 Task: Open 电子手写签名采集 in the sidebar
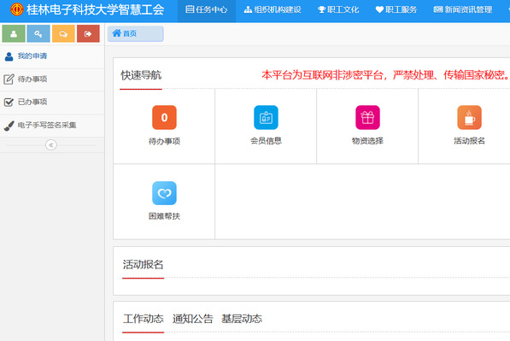[52, 126]
